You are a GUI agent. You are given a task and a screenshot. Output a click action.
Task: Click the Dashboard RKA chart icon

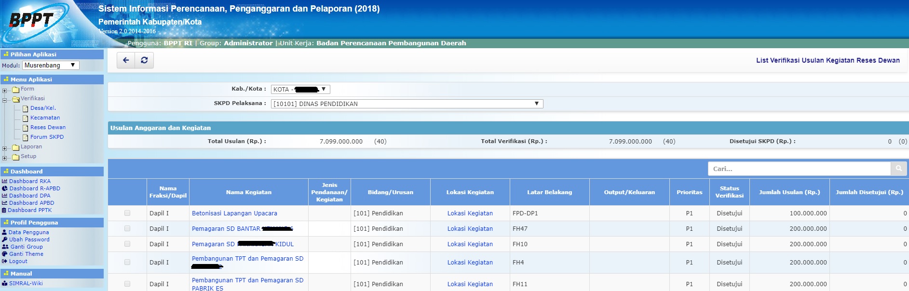[x=5, y=181]
